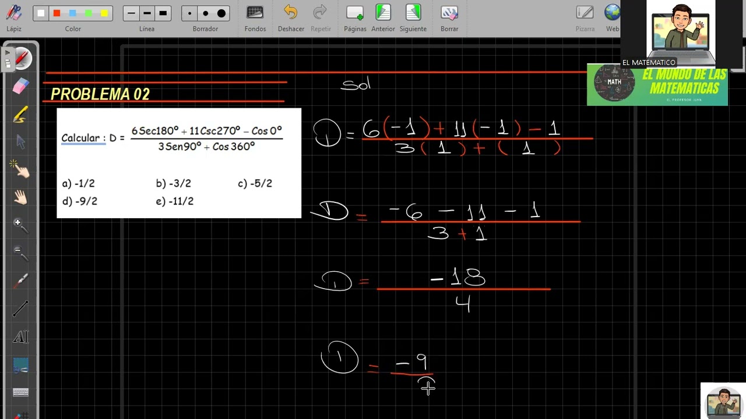Click answer option e) -11/2
The width and height of the screenshot is (746, 419).
174,201
